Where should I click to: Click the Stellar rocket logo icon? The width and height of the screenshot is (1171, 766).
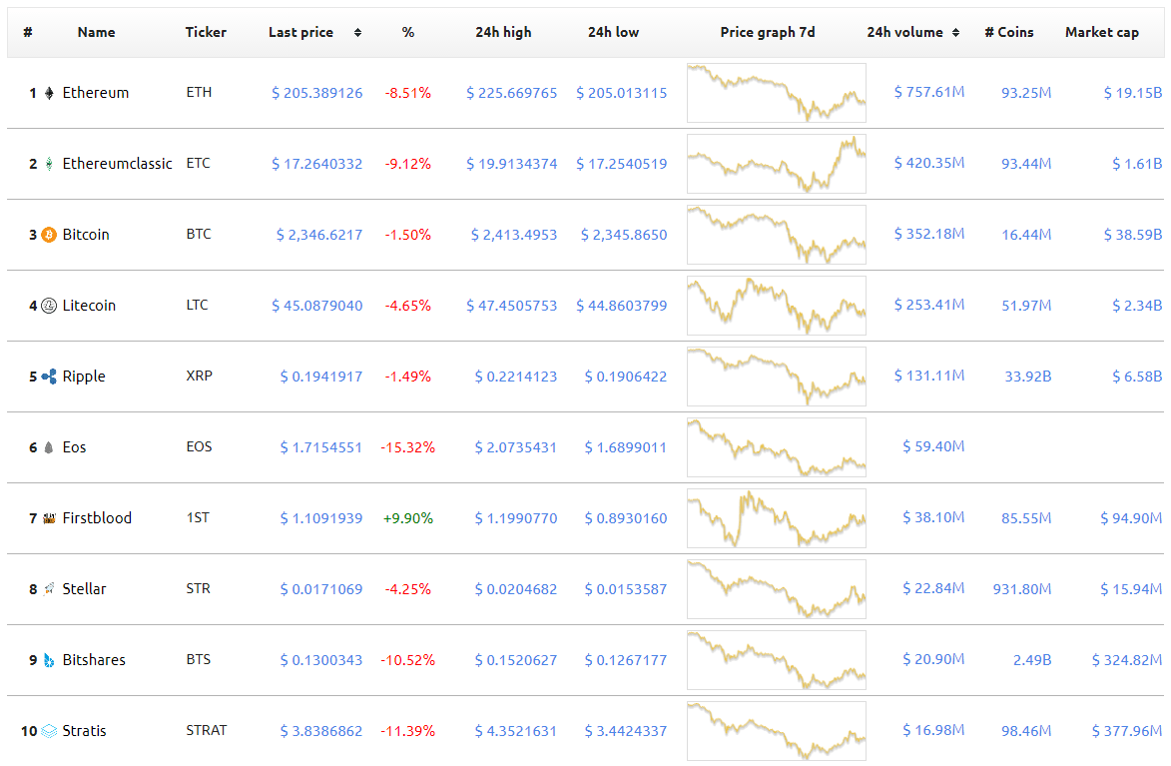pyautogui.click(x=49, y=589)
